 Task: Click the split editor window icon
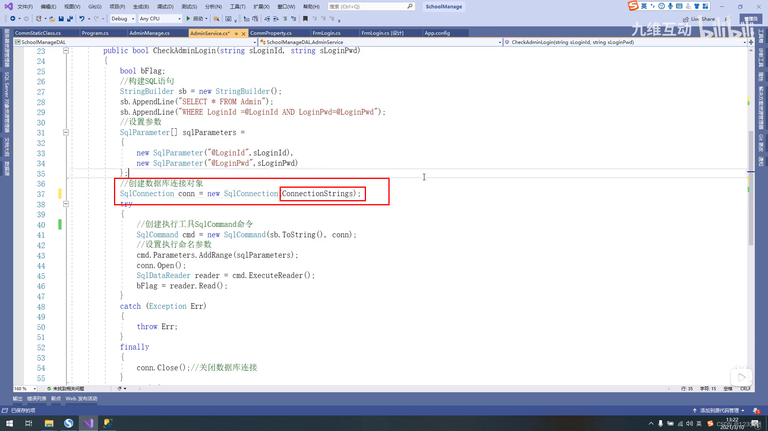pos(751,42)
